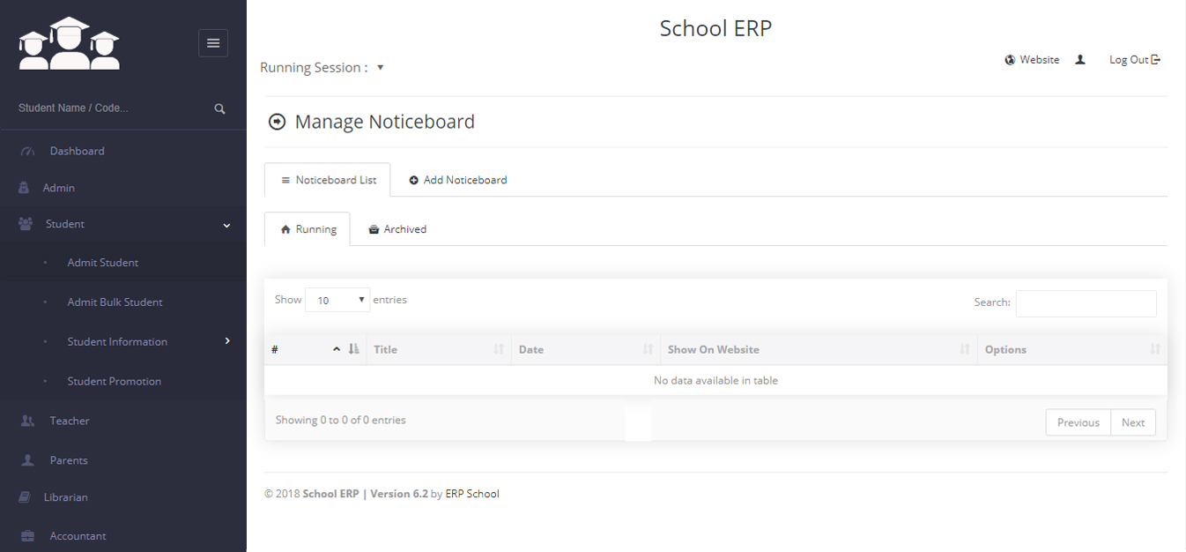This screenshot has width=1186, height=552.
Task: Open the Website globe link
Action: [x=1032, y=60]
